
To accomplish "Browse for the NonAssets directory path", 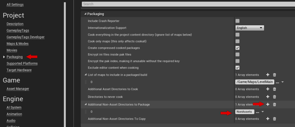I will click(258, 112).
